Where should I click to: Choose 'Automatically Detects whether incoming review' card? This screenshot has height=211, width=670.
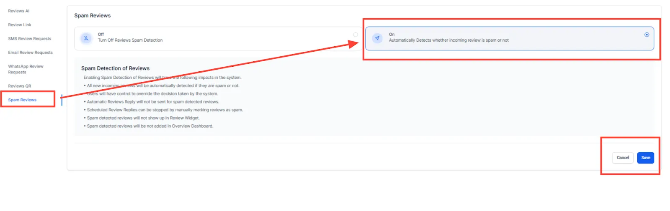[x=510, y=38]
